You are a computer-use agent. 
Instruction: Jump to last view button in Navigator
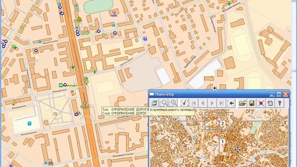[x=221, y=103]
